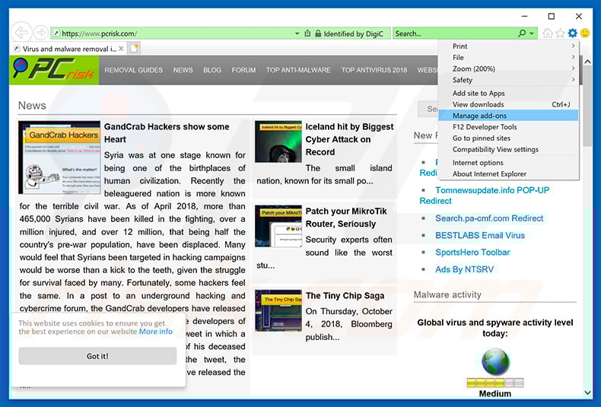Open Internet options
The image size is (601, 407).
pos(508,163)
